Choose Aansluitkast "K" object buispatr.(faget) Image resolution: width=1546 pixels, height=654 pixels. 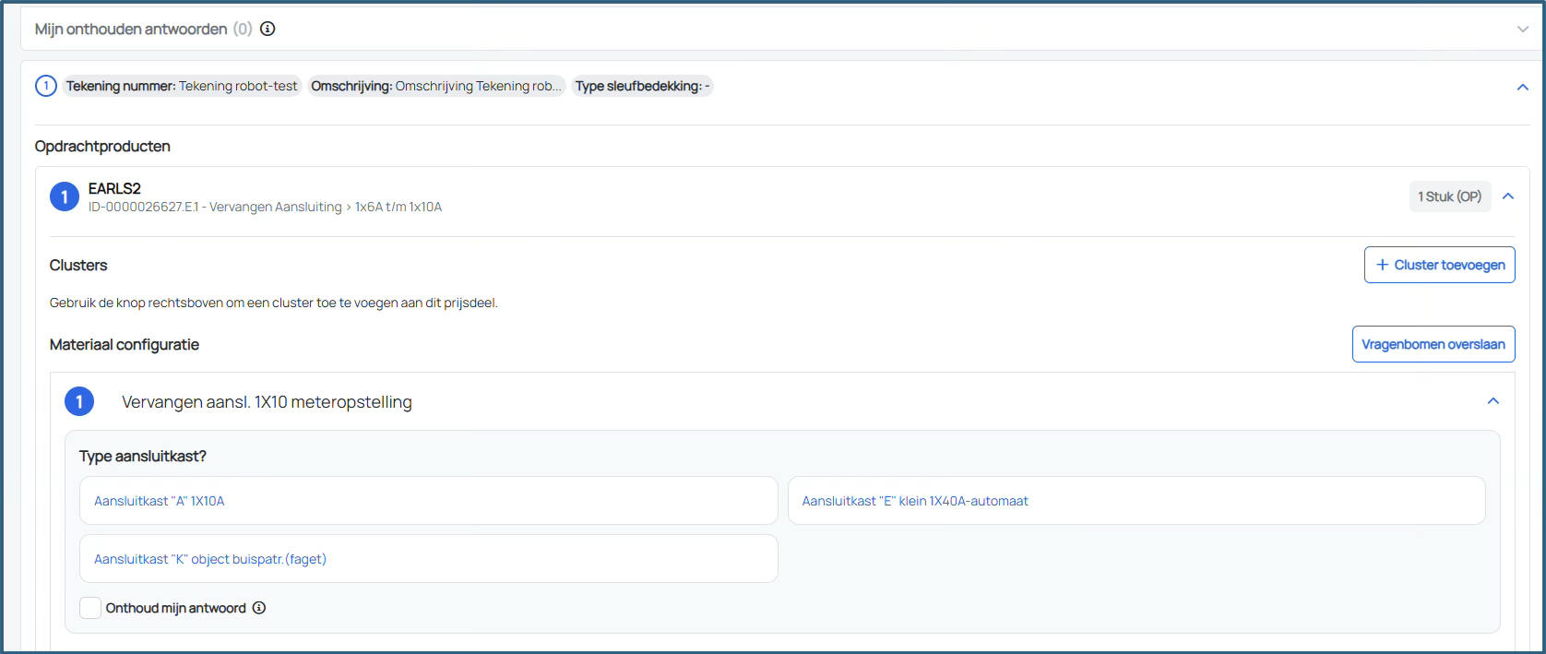pos(429,559)
